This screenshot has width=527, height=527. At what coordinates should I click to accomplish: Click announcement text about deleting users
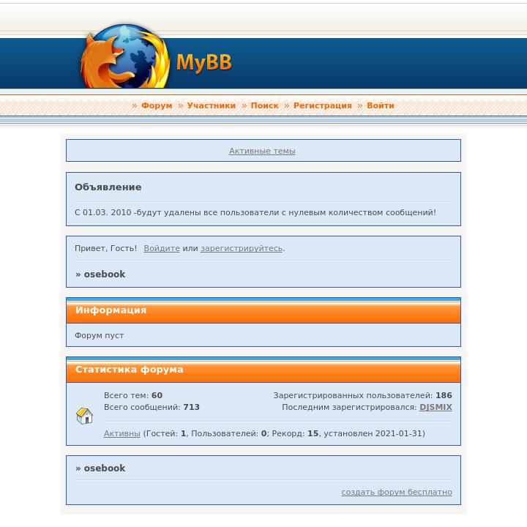pyautogui.click(x=255, y=212)
